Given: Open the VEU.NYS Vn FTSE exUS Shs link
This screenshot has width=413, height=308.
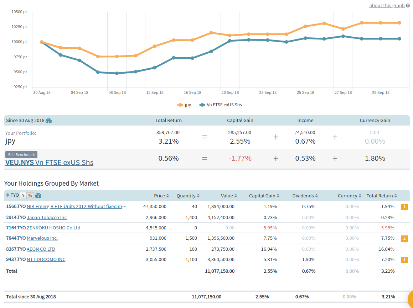Looking at the screenshot, I should tap(49, 163).
